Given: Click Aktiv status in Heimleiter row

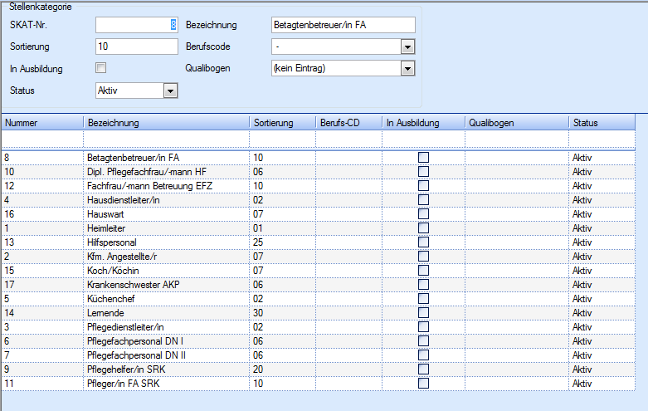Looking at the screenshot, I should tap(582, 228).
